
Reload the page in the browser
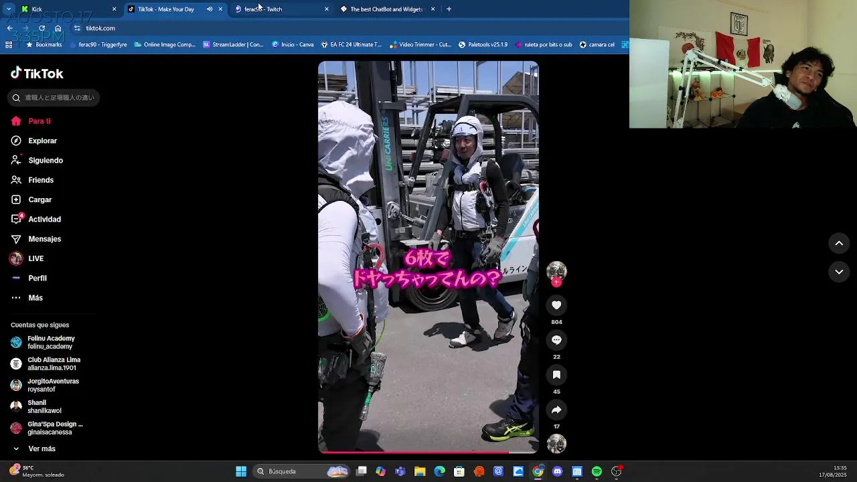[42, 28]
